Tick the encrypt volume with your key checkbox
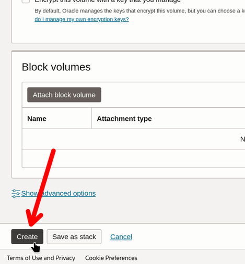 click(26, 1)
